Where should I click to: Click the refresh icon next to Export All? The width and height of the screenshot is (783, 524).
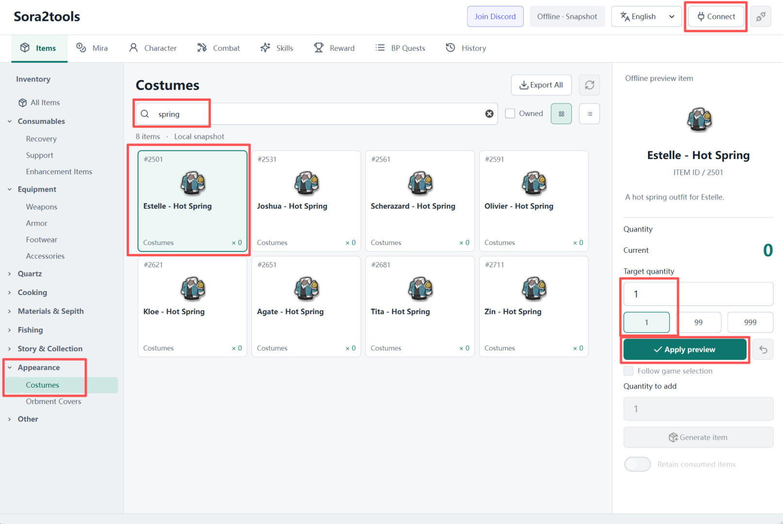tap(589, 85)
